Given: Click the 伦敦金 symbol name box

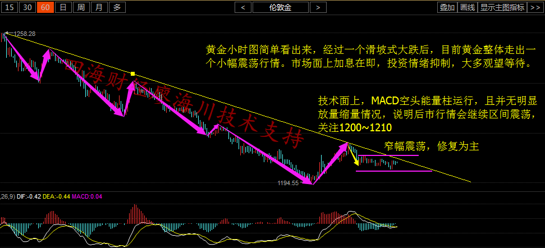Looking at the screenshot, I should (x=281, y=7).
